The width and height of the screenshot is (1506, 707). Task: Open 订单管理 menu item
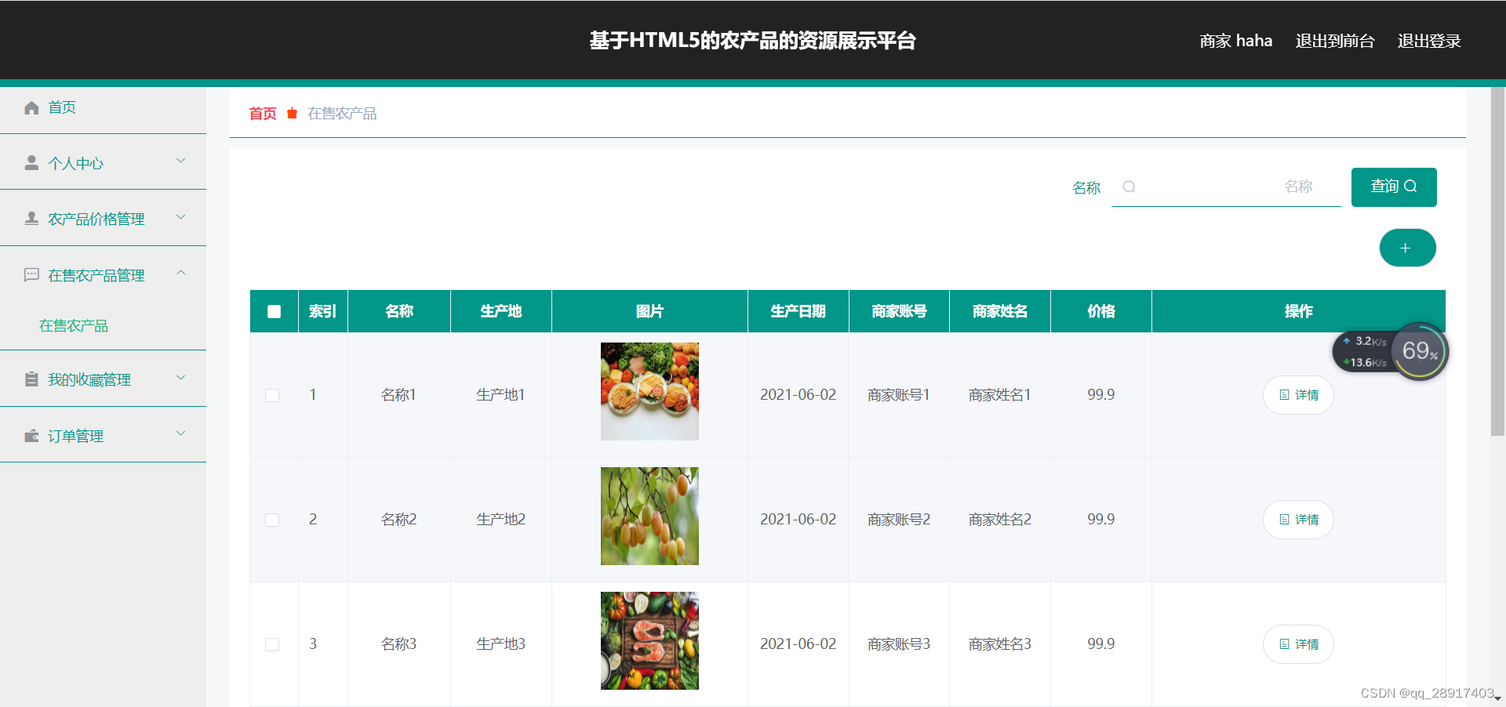[103, 436]
